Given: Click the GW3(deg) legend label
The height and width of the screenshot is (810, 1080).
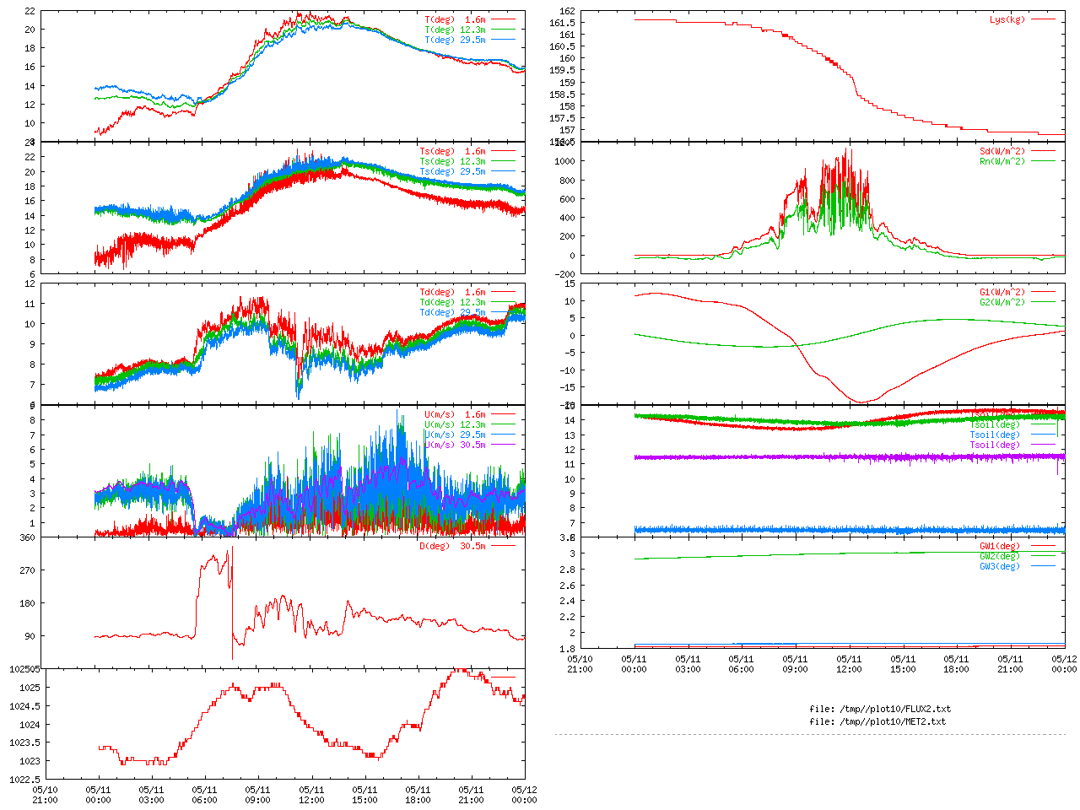Looking at the screenshot, I should (x=1000, y=567).
